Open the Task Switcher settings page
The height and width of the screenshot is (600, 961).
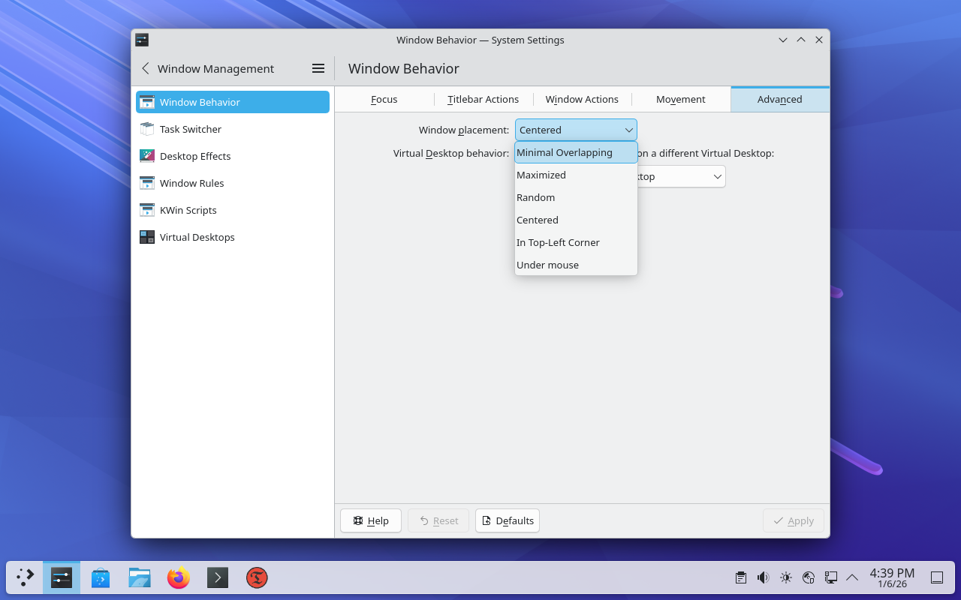191,129
